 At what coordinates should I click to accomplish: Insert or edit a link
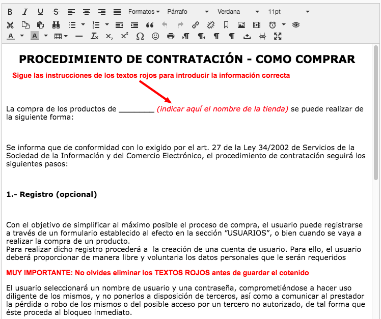(x=196, y=25)
